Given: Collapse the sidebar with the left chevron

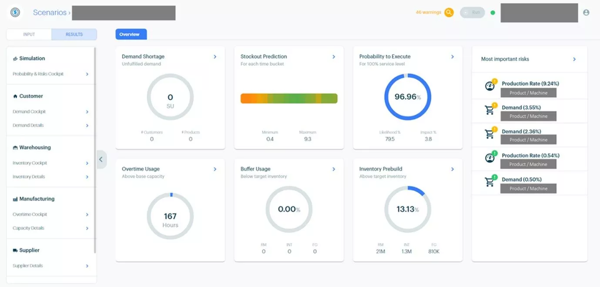Looking at the screenshot, I should (101, 159).
